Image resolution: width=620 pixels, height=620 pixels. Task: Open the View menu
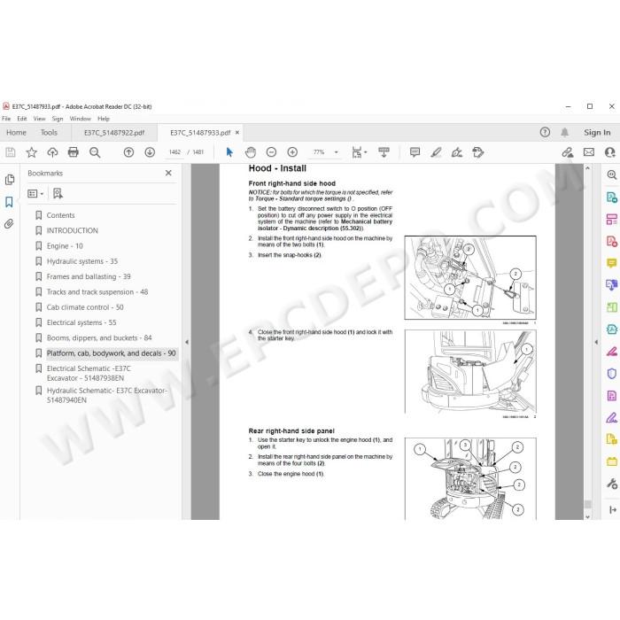[x=39, y=119]
